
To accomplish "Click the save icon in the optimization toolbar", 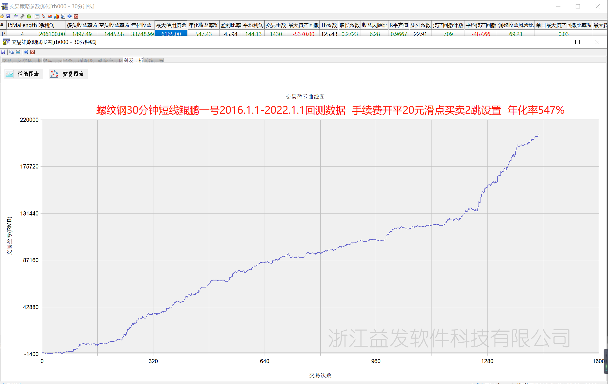I will pos(8,16).
